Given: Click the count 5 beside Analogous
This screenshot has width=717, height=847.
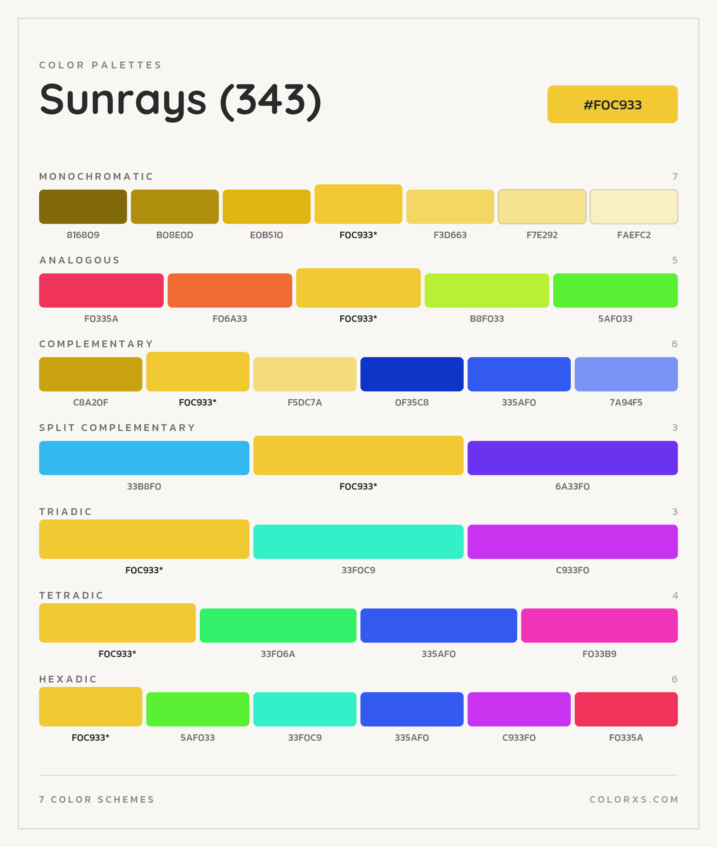Looking at the screenshot, I should tap(675, 260).
